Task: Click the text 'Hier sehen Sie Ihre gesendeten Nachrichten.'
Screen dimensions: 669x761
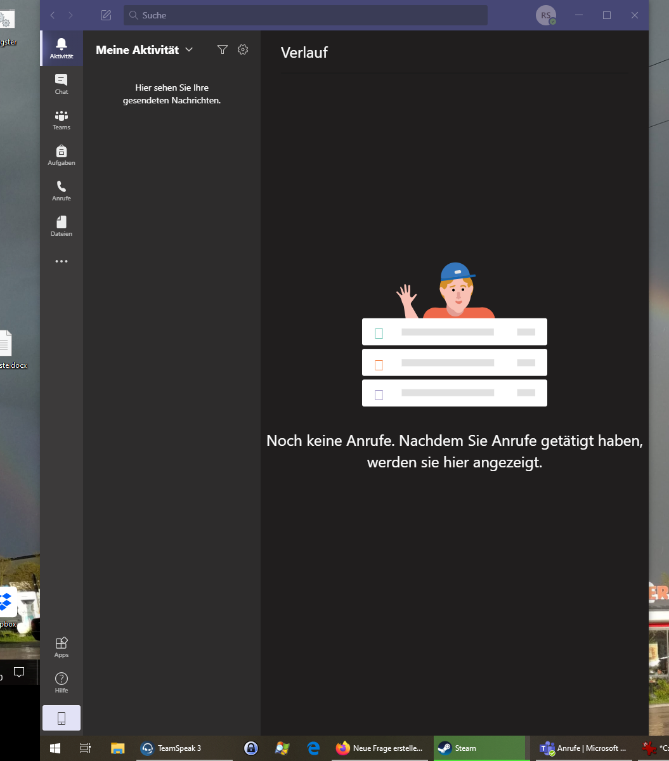Action: tap(172, 94)
